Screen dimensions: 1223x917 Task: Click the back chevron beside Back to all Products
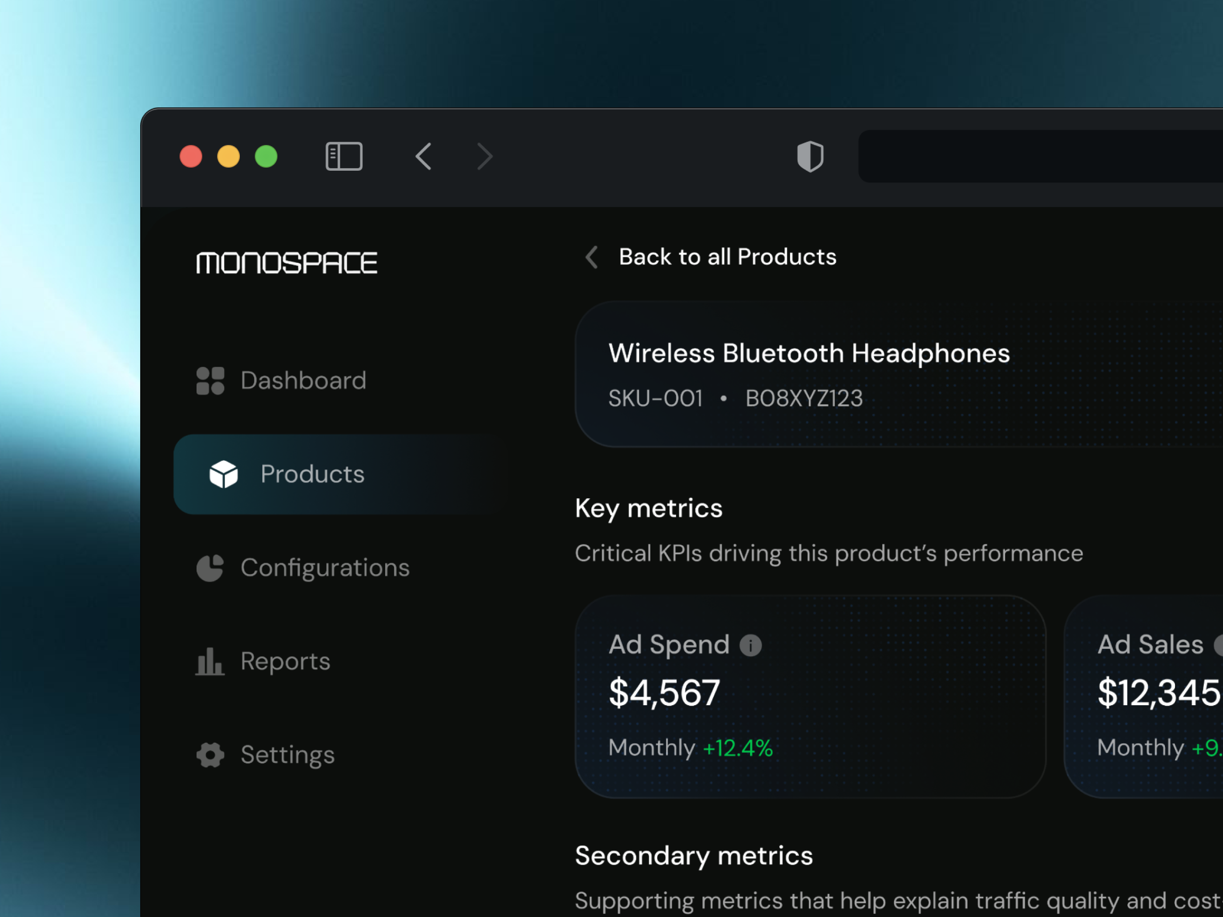[x=591, y=257]
